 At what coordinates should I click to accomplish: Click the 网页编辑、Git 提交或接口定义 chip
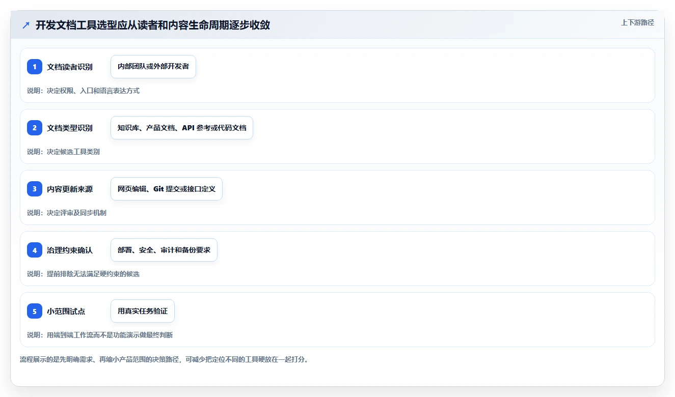click(x=167, y=189)
